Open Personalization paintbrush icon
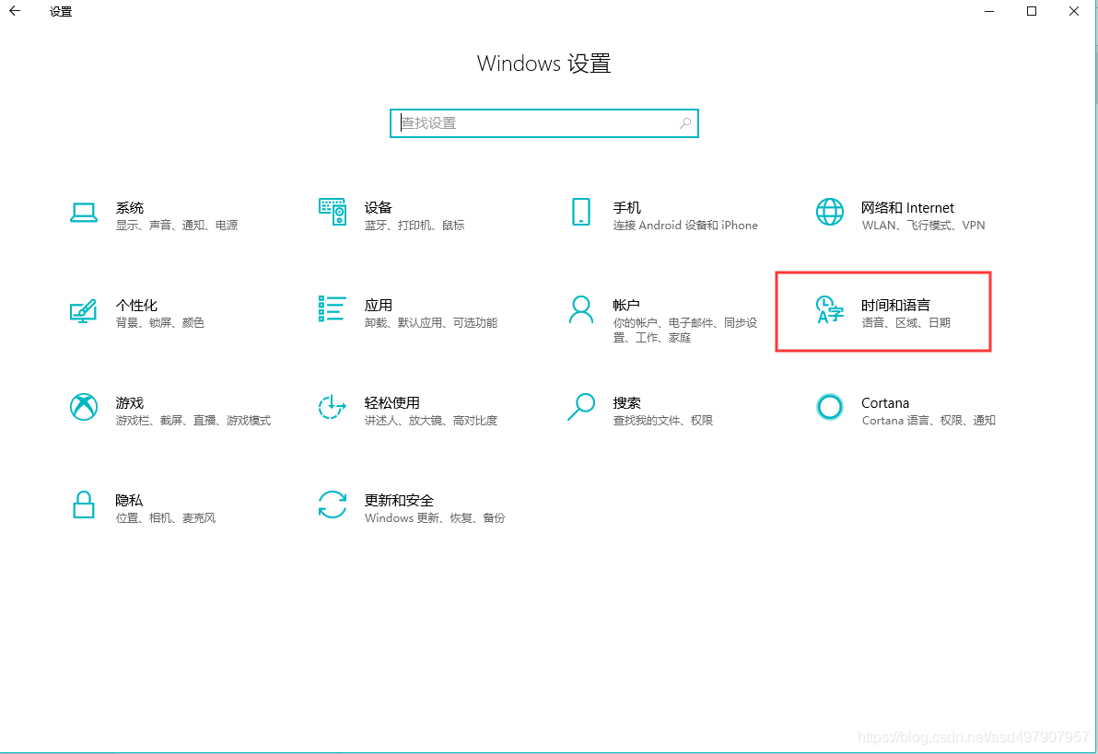This screenshot has height=754, width=1098. coord(83,311)
